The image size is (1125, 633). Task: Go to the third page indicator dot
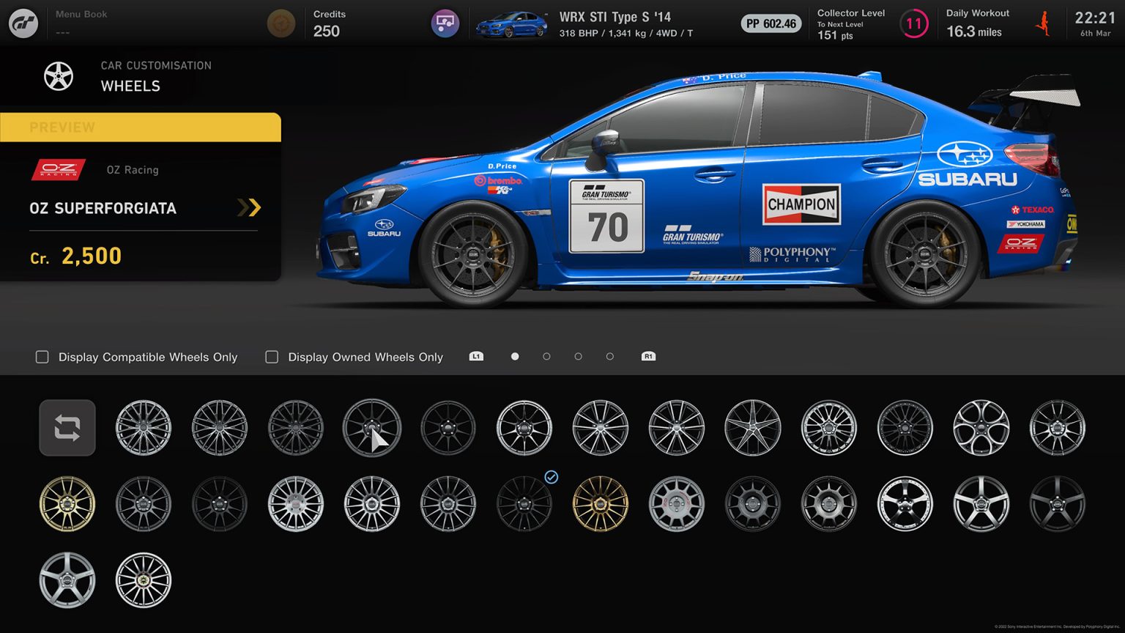click(x=579, y=356)
